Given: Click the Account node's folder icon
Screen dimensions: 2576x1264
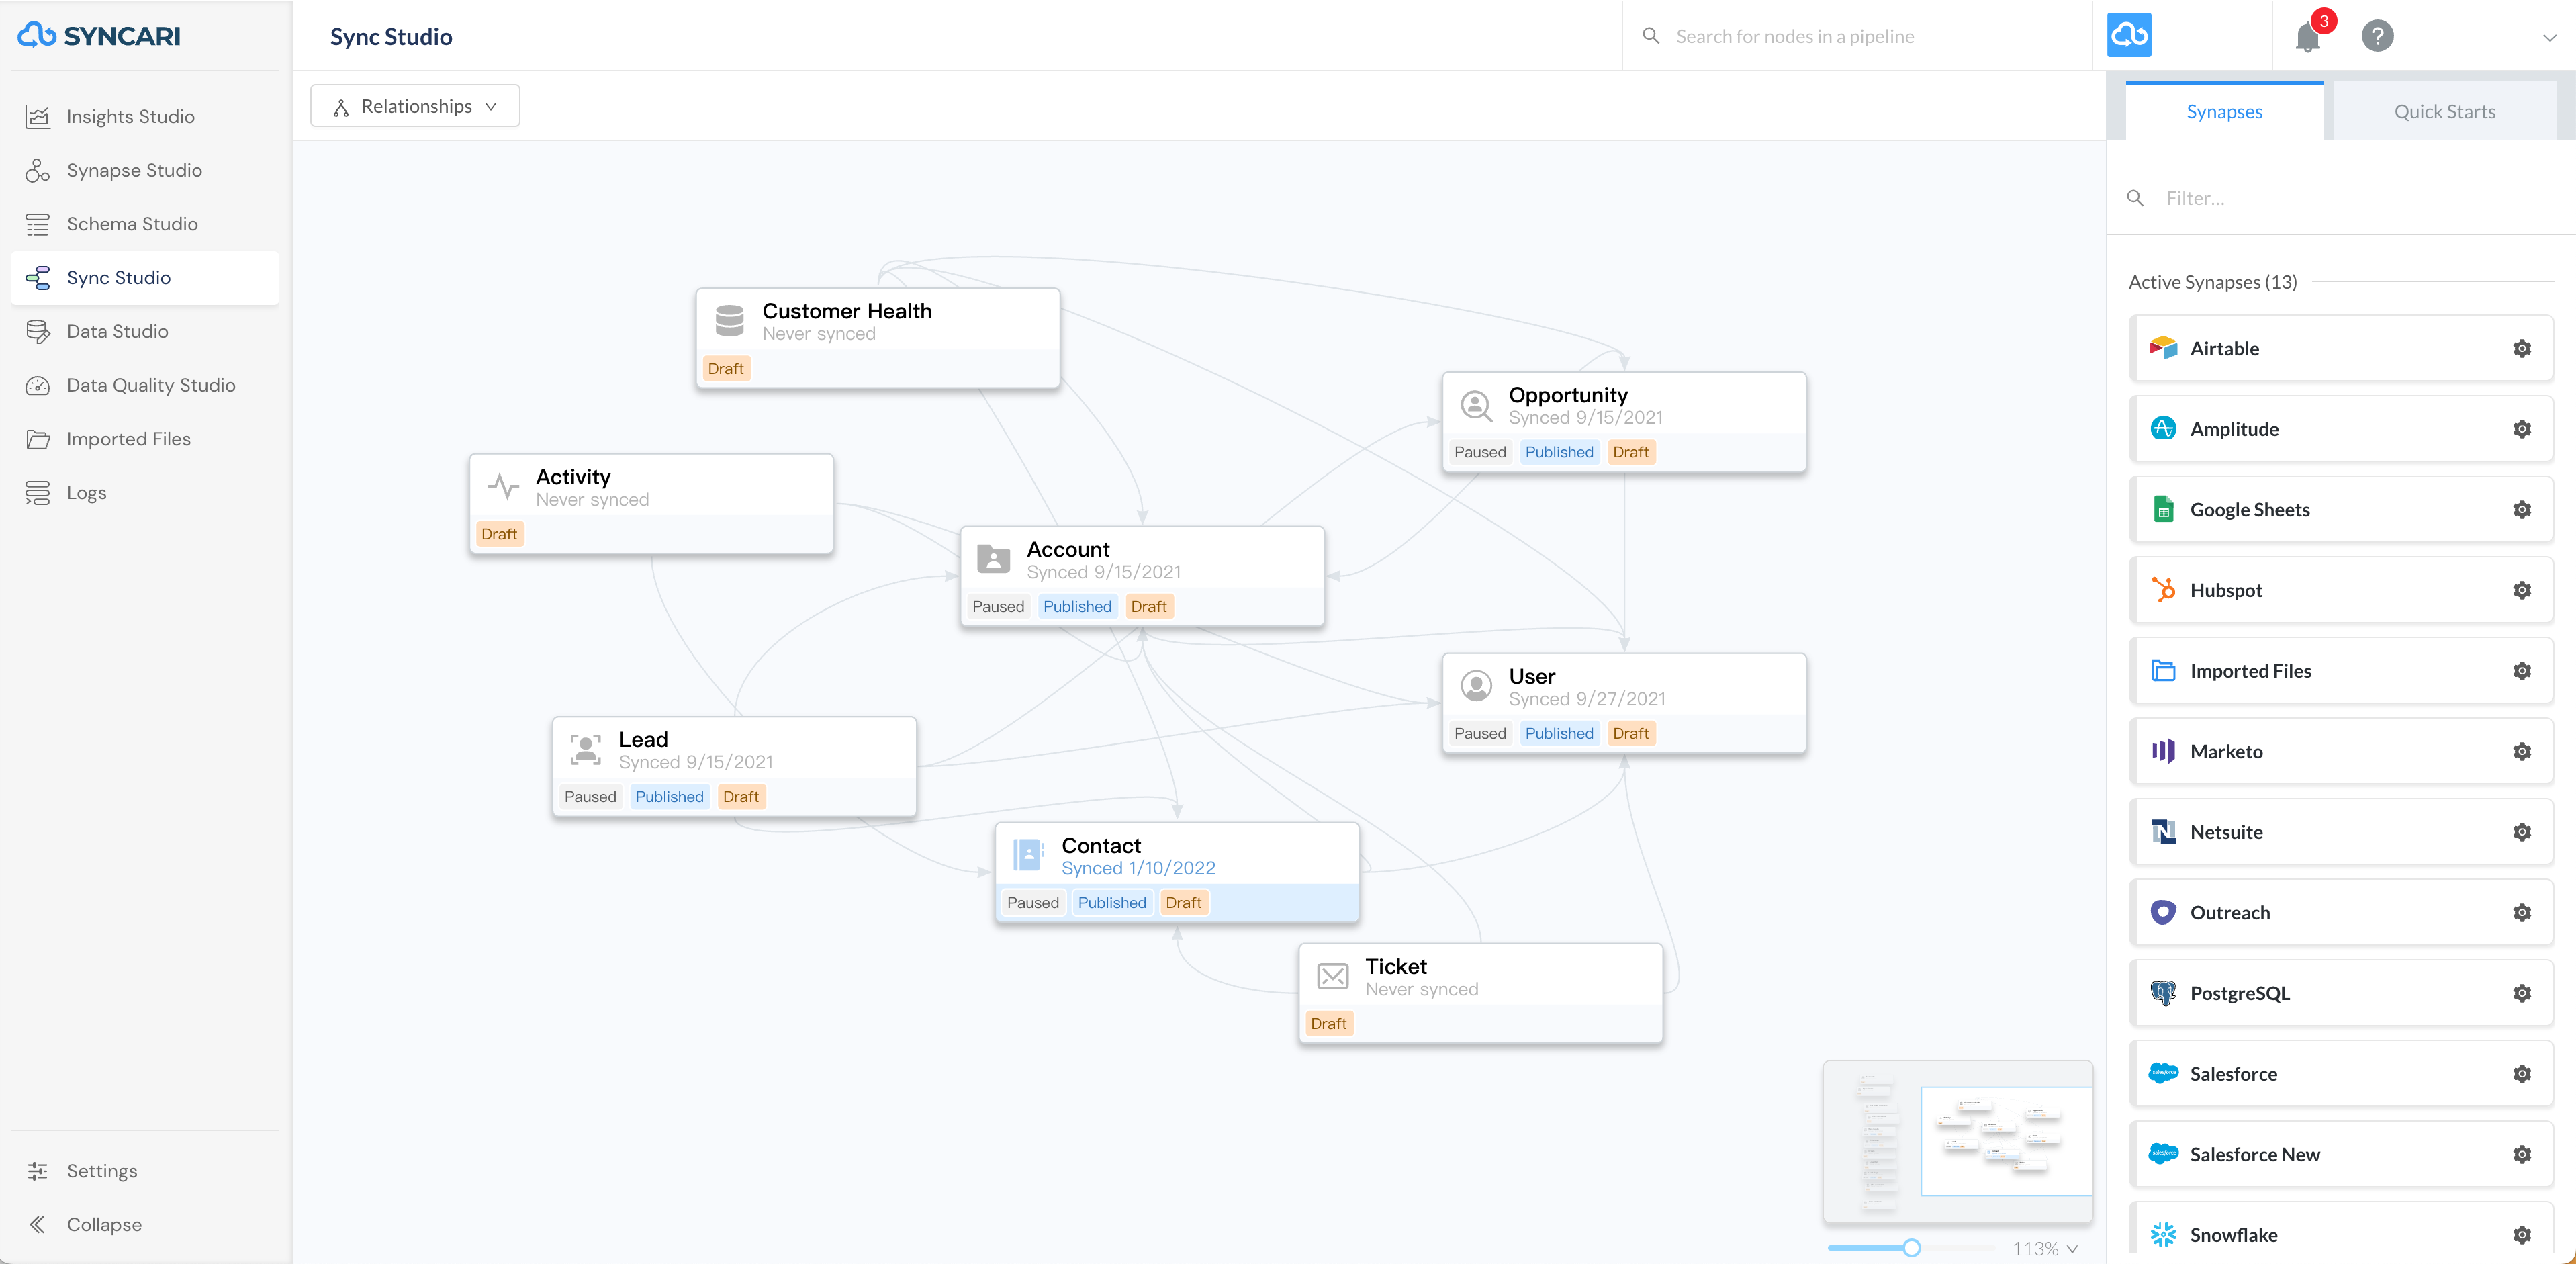Looking at the screenshot, I should click(x=993, y=559).
